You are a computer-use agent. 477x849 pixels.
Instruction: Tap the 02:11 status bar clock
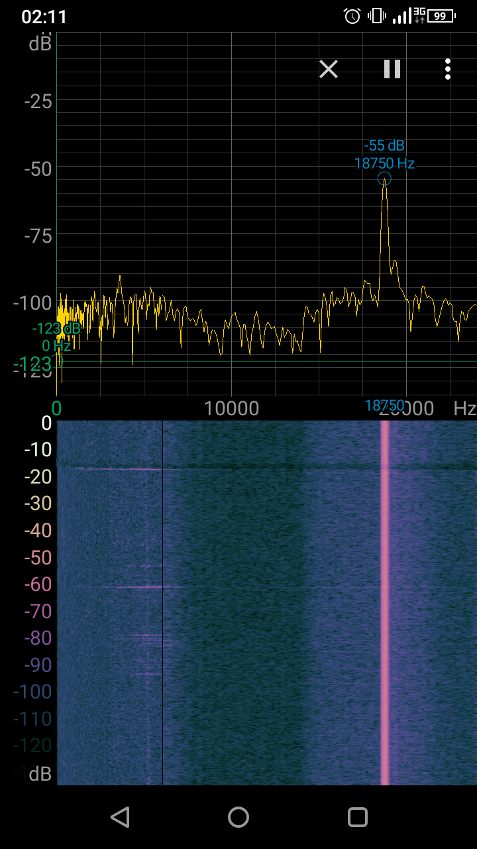[44, 17]
